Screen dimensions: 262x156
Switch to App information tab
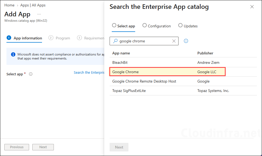(x=24, y=38)
